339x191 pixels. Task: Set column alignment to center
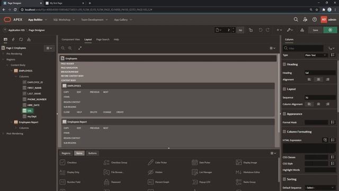(x=318, y=104)
